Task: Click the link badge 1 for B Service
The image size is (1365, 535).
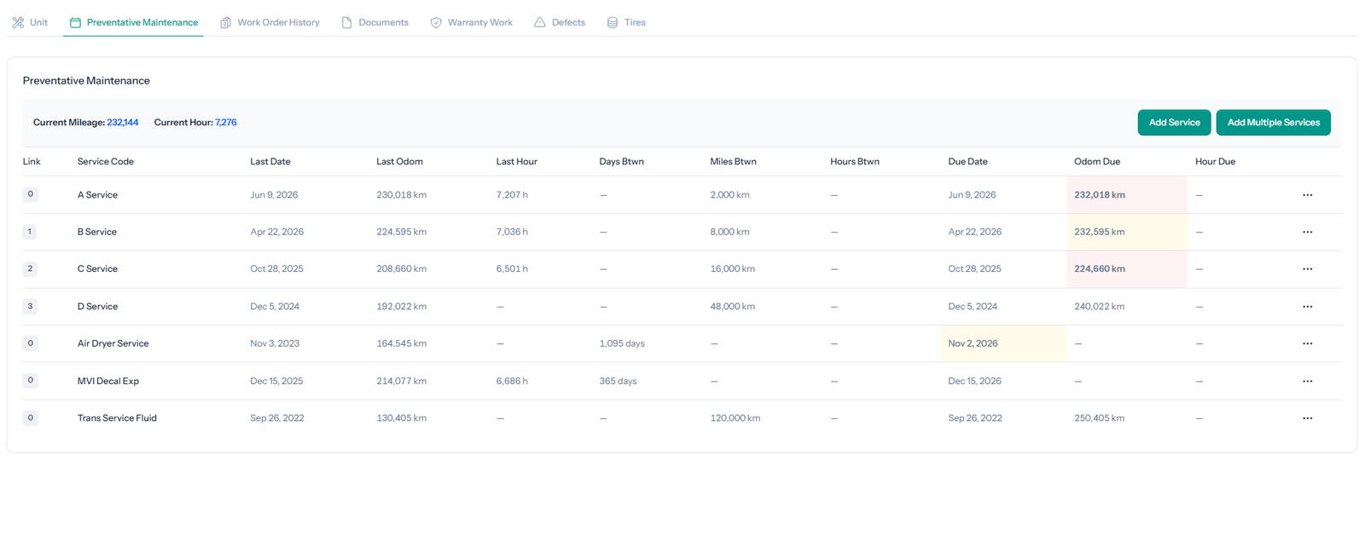Action: click(30, 232)
